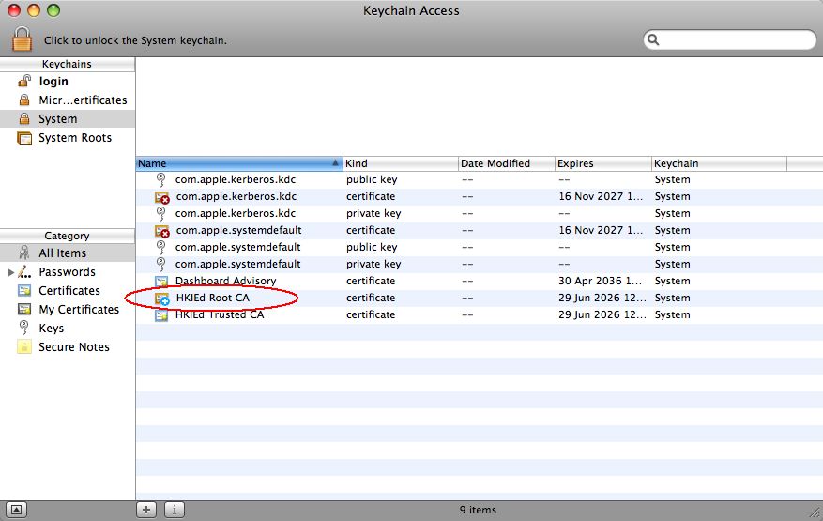
Task: Select the System Roots keychain
Action: (x=68, y=138)
